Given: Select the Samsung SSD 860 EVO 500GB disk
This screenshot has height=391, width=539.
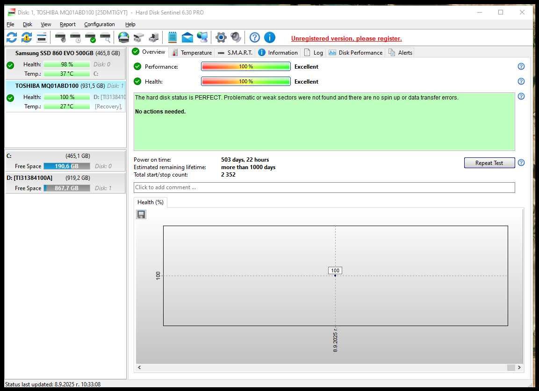Looking at the screenshot, I should point(65,64).
